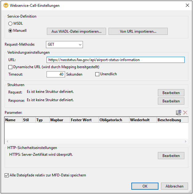The width and height of the screenshot is (193, 194).
Task: Tick the Unendlich timeout checkbox
Action: pos(97,74)
